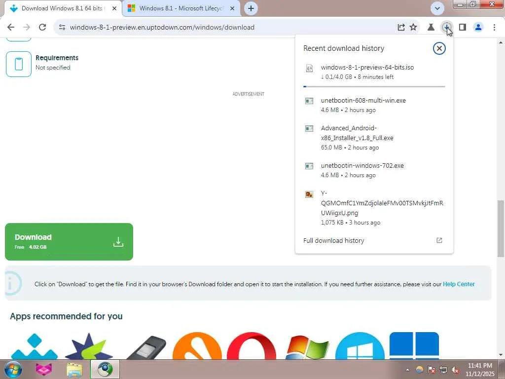Open the red Opera recommended app
Screen dimensions: 505x379
click(x=252, y=346)
